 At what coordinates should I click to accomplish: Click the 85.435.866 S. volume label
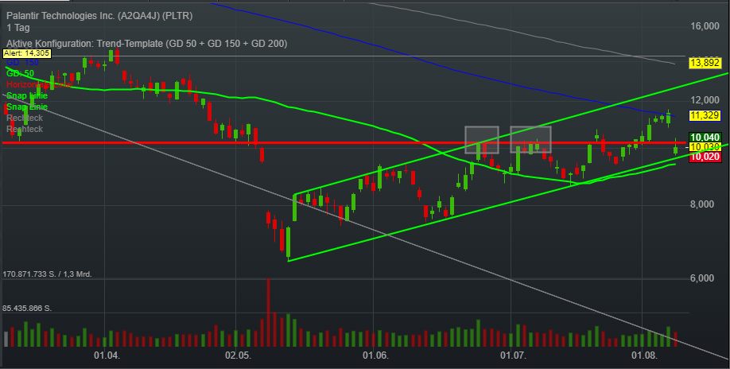click(x=27, y=309)
